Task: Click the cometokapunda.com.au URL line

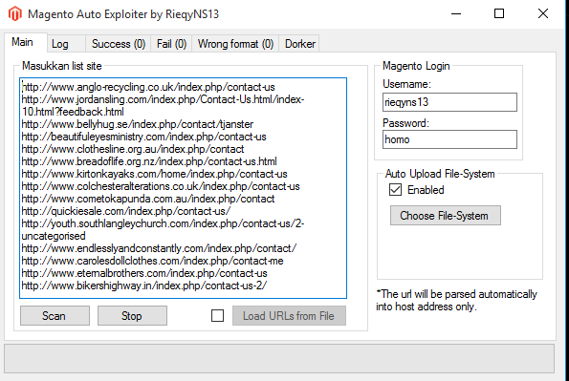Action: pyautogui.click(x=147, y=199)
